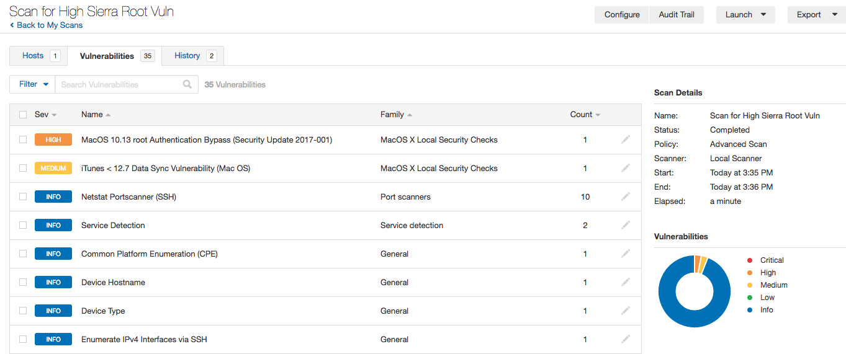The width and height of the screenshot is (846, 354).
Task: Click pencil icon on Common Platform Enumeration row
Action: pos(626,254)
